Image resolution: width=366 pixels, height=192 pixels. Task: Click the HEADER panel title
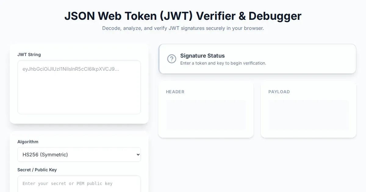(x=175, y=92)
